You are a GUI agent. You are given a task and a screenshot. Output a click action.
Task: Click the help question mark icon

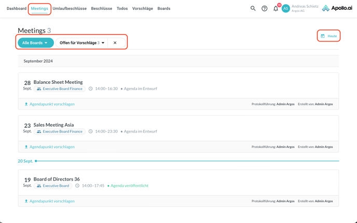(x=265, y=8)
